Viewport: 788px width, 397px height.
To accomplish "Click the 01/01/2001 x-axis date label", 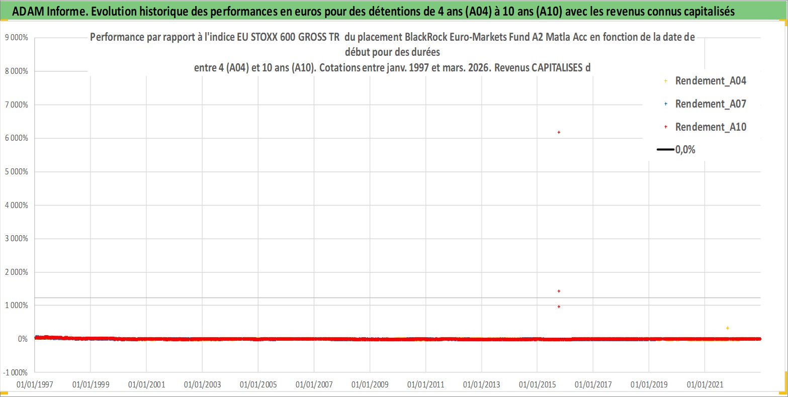I will tap(146, 384).
